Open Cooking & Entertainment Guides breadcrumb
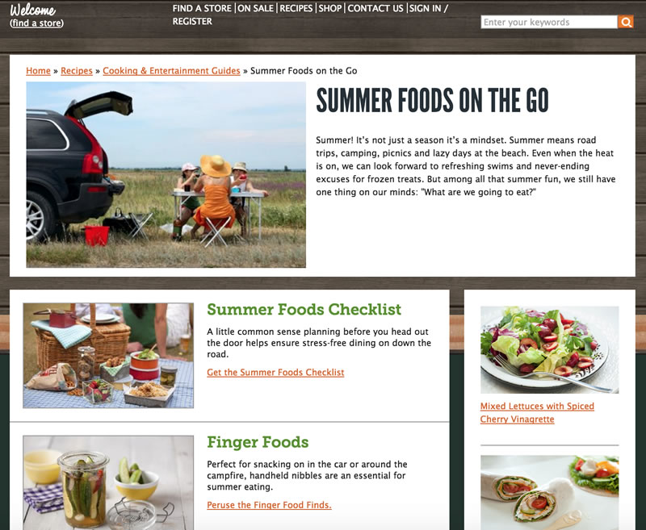The width and height of the screenshot is (646, 530). (171, 71)
